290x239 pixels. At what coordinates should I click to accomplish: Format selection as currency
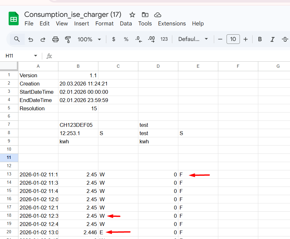(x=114, y=39)
